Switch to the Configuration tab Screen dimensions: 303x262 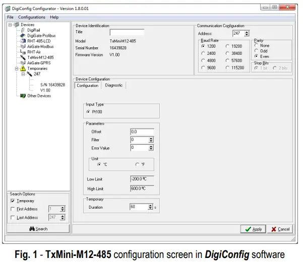point(88,85)
